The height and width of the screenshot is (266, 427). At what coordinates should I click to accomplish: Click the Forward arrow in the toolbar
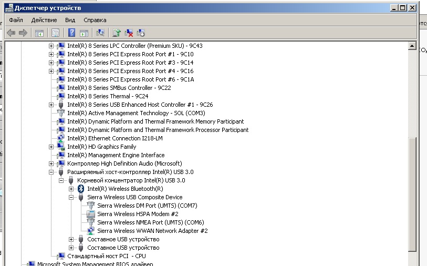[x=23, y=33]
